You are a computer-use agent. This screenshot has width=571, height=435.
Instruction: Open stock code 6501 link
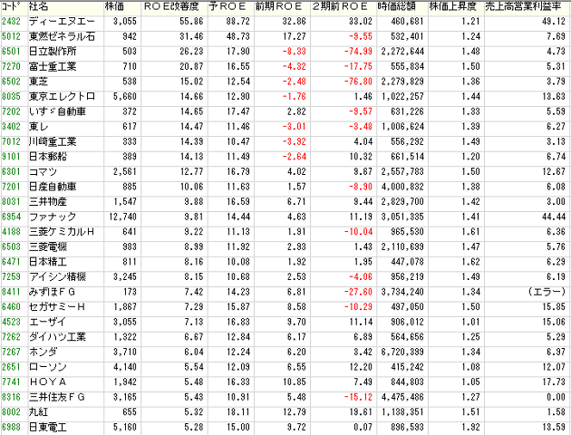(11, 52)
